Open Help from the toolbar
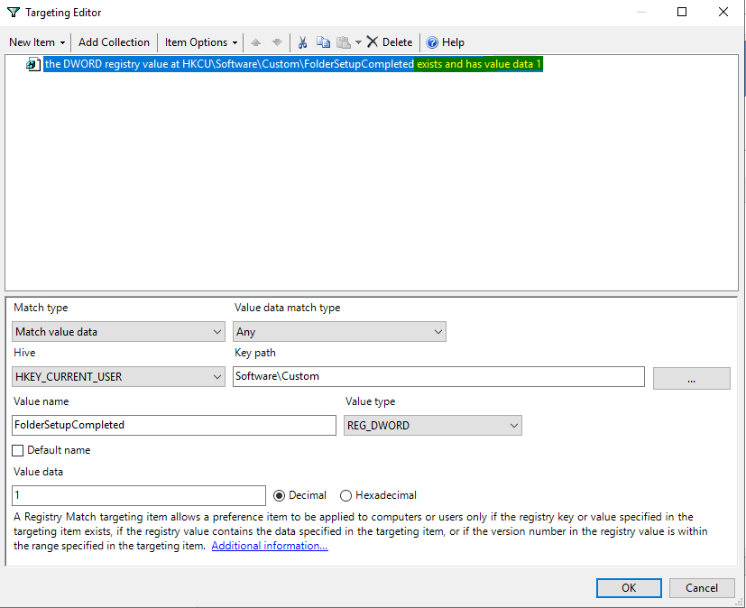The image size is (746, 608). 445,42
